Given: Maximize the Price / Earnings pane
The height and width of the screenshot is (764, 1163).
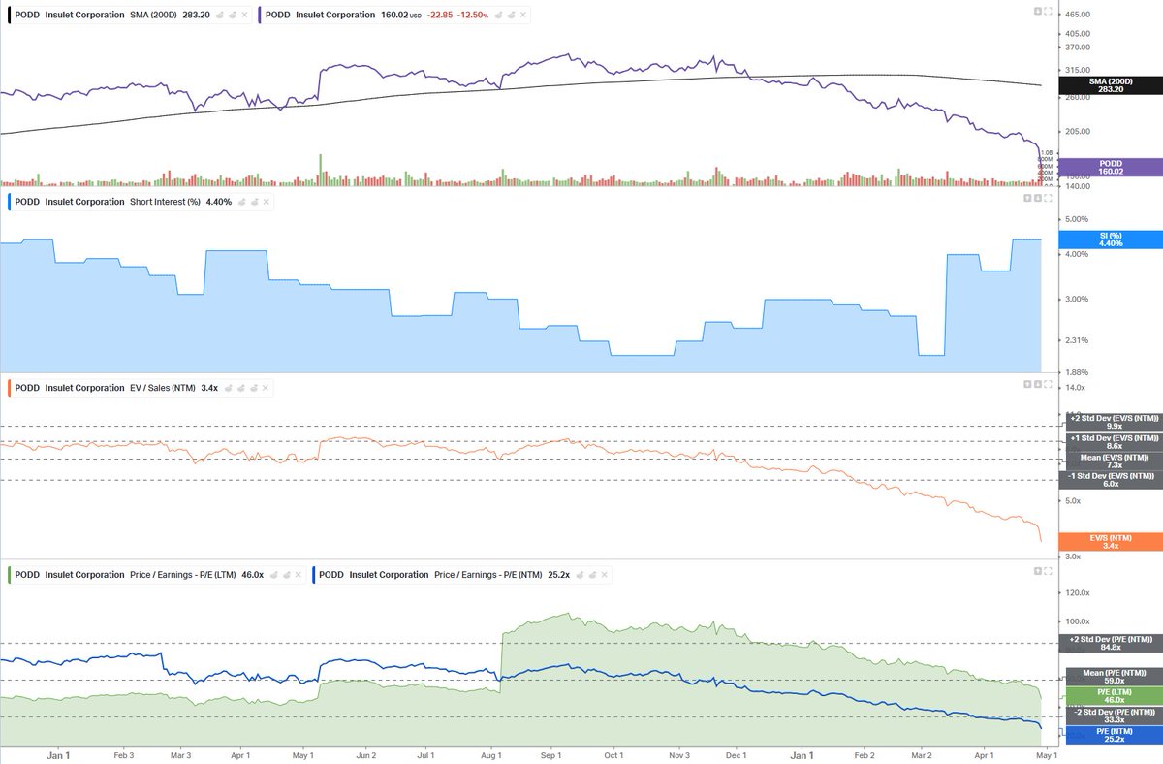Looking at the screenshot, I should pos(1048,571).
